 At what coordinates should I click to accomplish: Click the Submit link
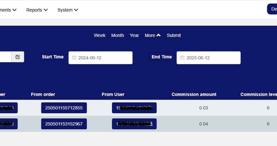pos(174,35)
